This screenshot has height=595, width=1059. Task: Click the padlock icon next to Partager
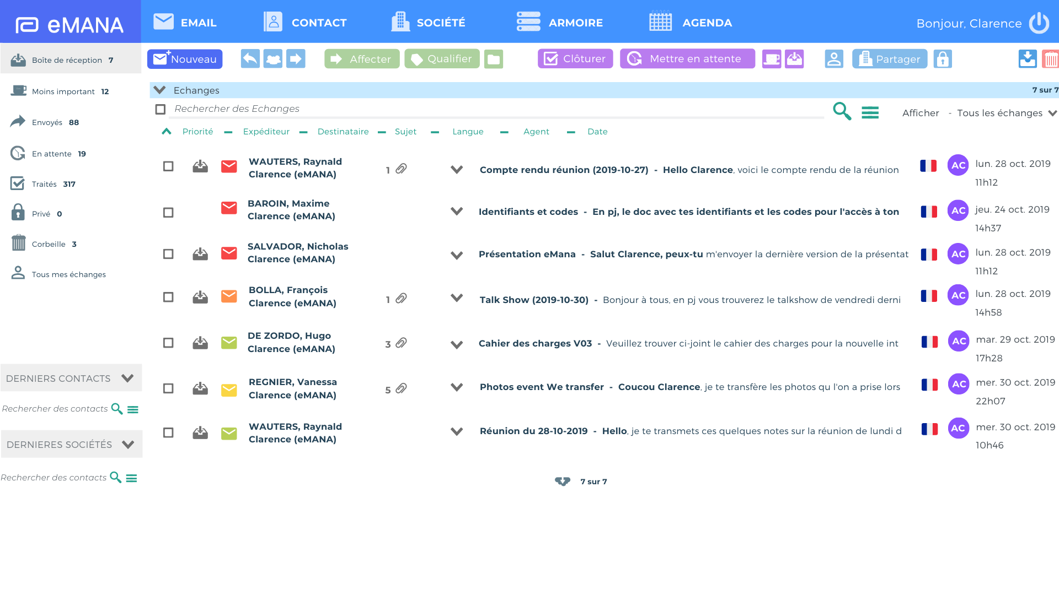[x=943, y=59]
